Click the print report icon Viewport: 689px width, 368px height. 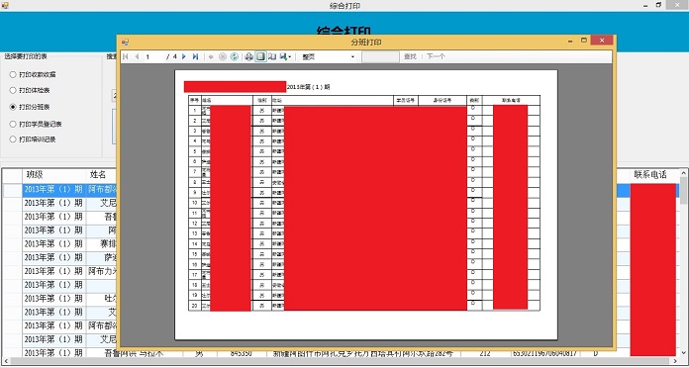click(x=248, y=56)
